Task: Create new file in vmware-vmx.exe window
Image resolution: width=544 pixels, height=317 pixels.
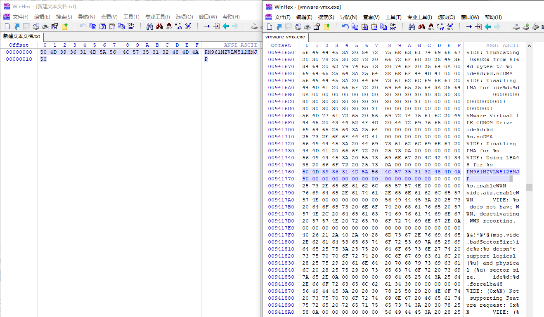Action: click(270, 27)
